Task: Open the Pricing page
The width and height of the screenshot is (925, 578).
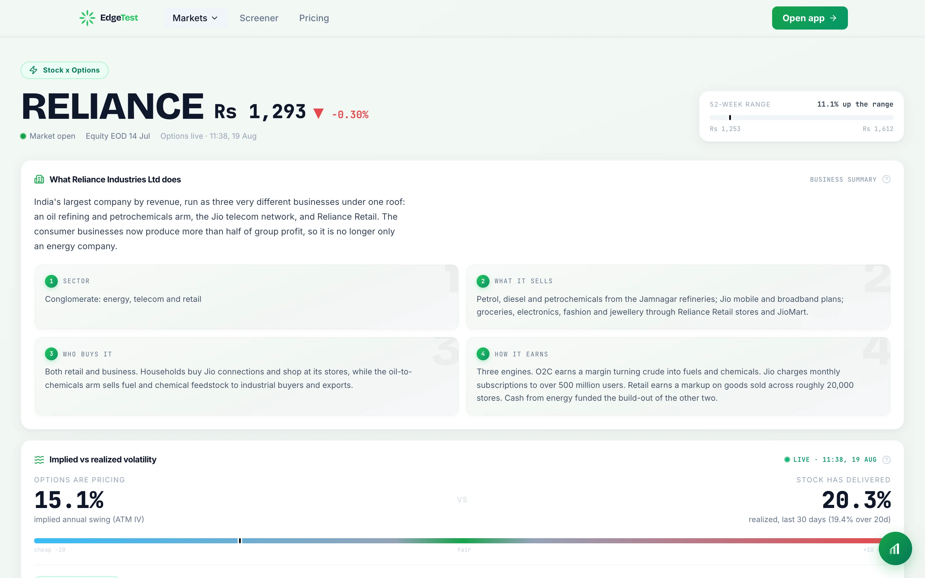Action: click(314, 18)
